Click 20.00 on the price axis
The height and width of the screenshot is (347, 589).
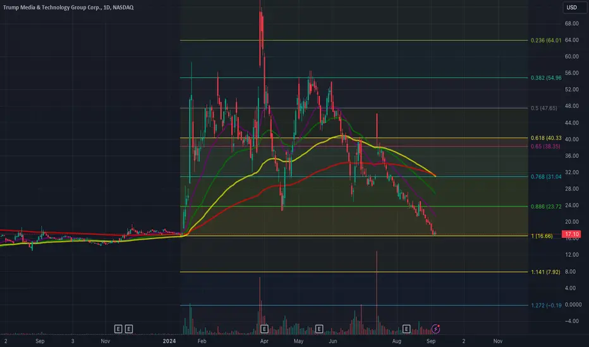coord(571,221)
